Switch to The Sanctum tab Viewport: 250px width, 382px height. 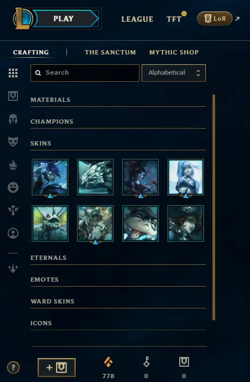tap(110, 52)
